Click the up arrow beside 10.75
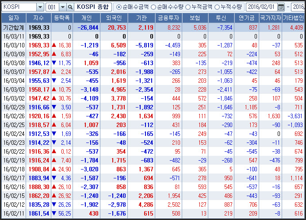The width and height of the screenshot is (306, 220). (x=54, y=89)
